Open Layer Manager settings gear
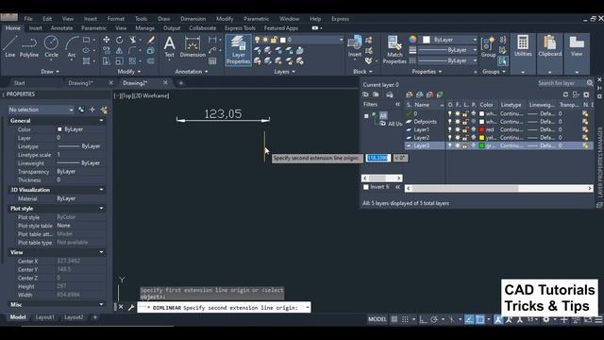 pyautogui.click(x=586, y=94)
